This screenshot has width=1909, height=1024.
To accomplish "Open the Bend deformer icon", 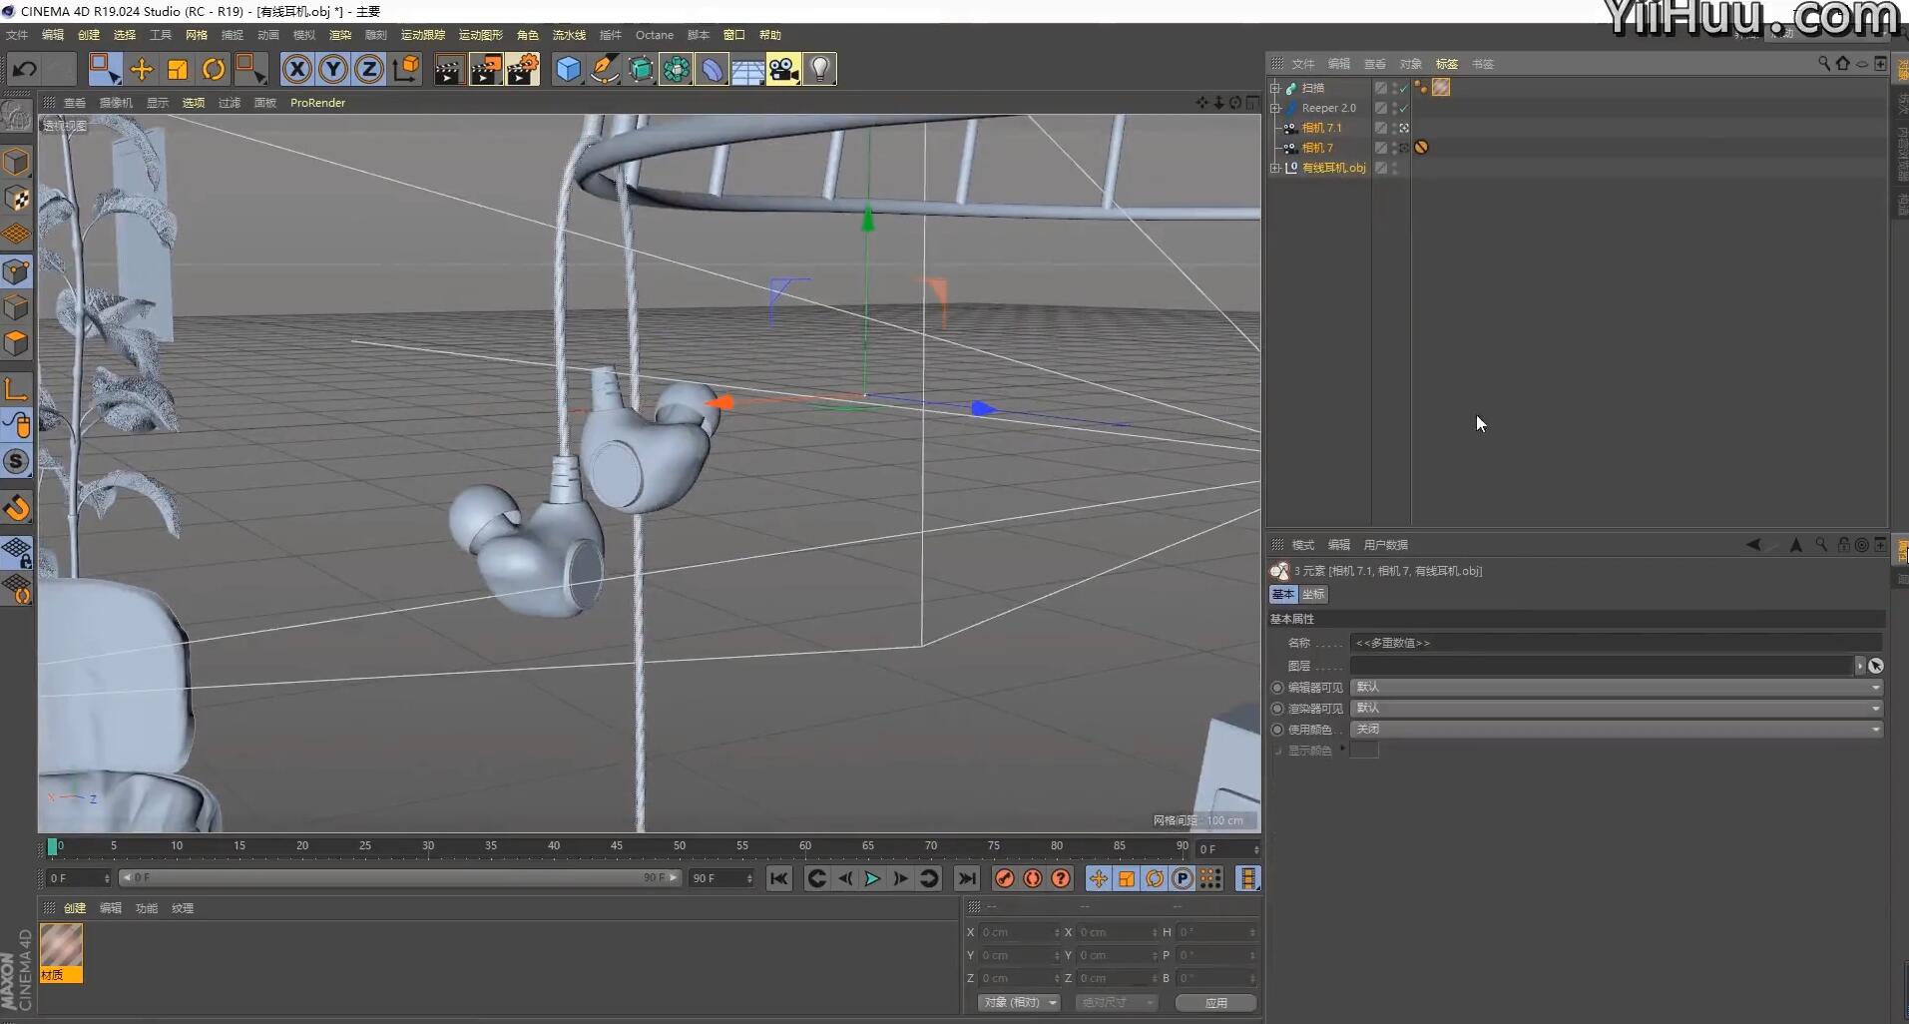I will 713,69.
